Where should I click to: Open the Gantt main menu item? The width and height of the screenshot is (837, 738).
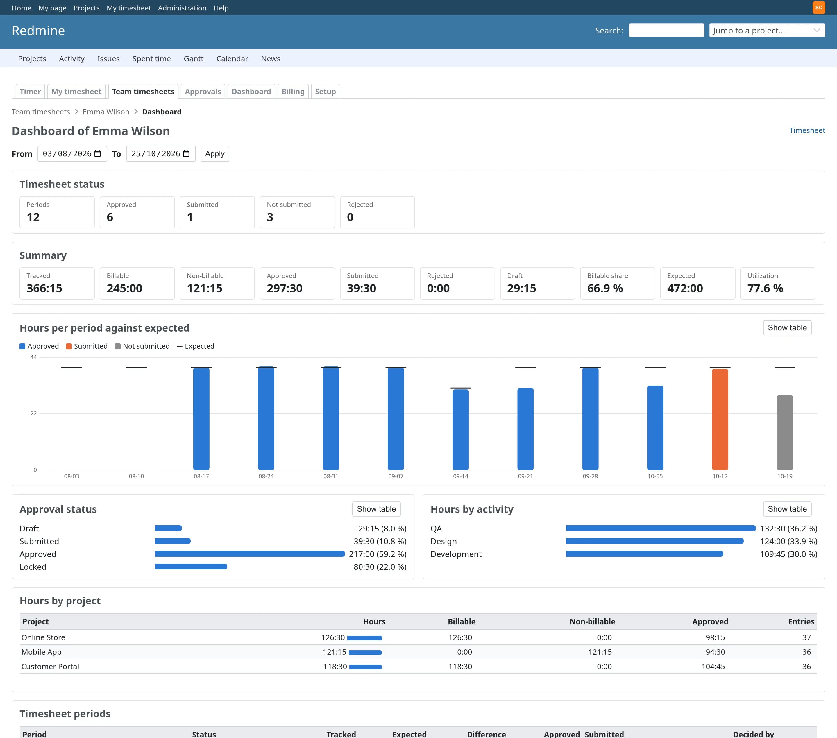[194, 58]
